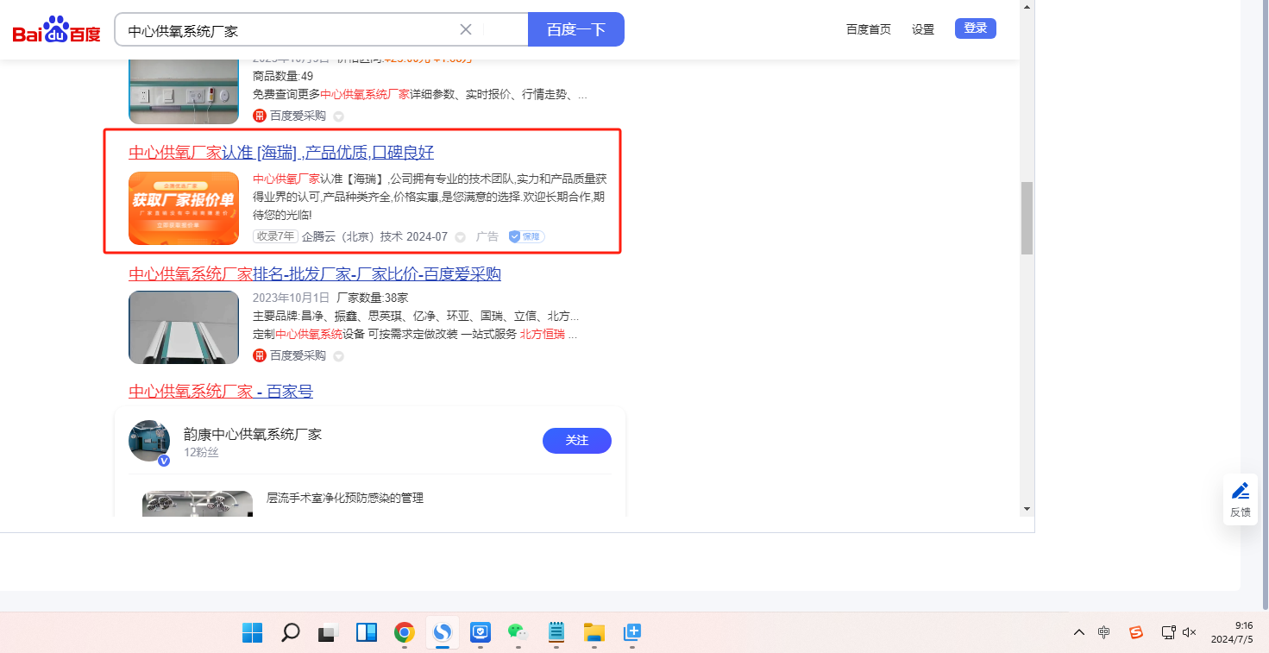Click the 登录 login button
The width and height of the screenshot is (1269, 653).
(x=976, y=28)
